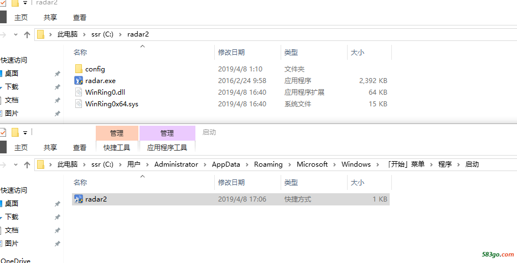Click ssr (C:) breadcrumb in radar2 address bar
Viewport: 517px width, 263px height.
click(x=102, y=34)
